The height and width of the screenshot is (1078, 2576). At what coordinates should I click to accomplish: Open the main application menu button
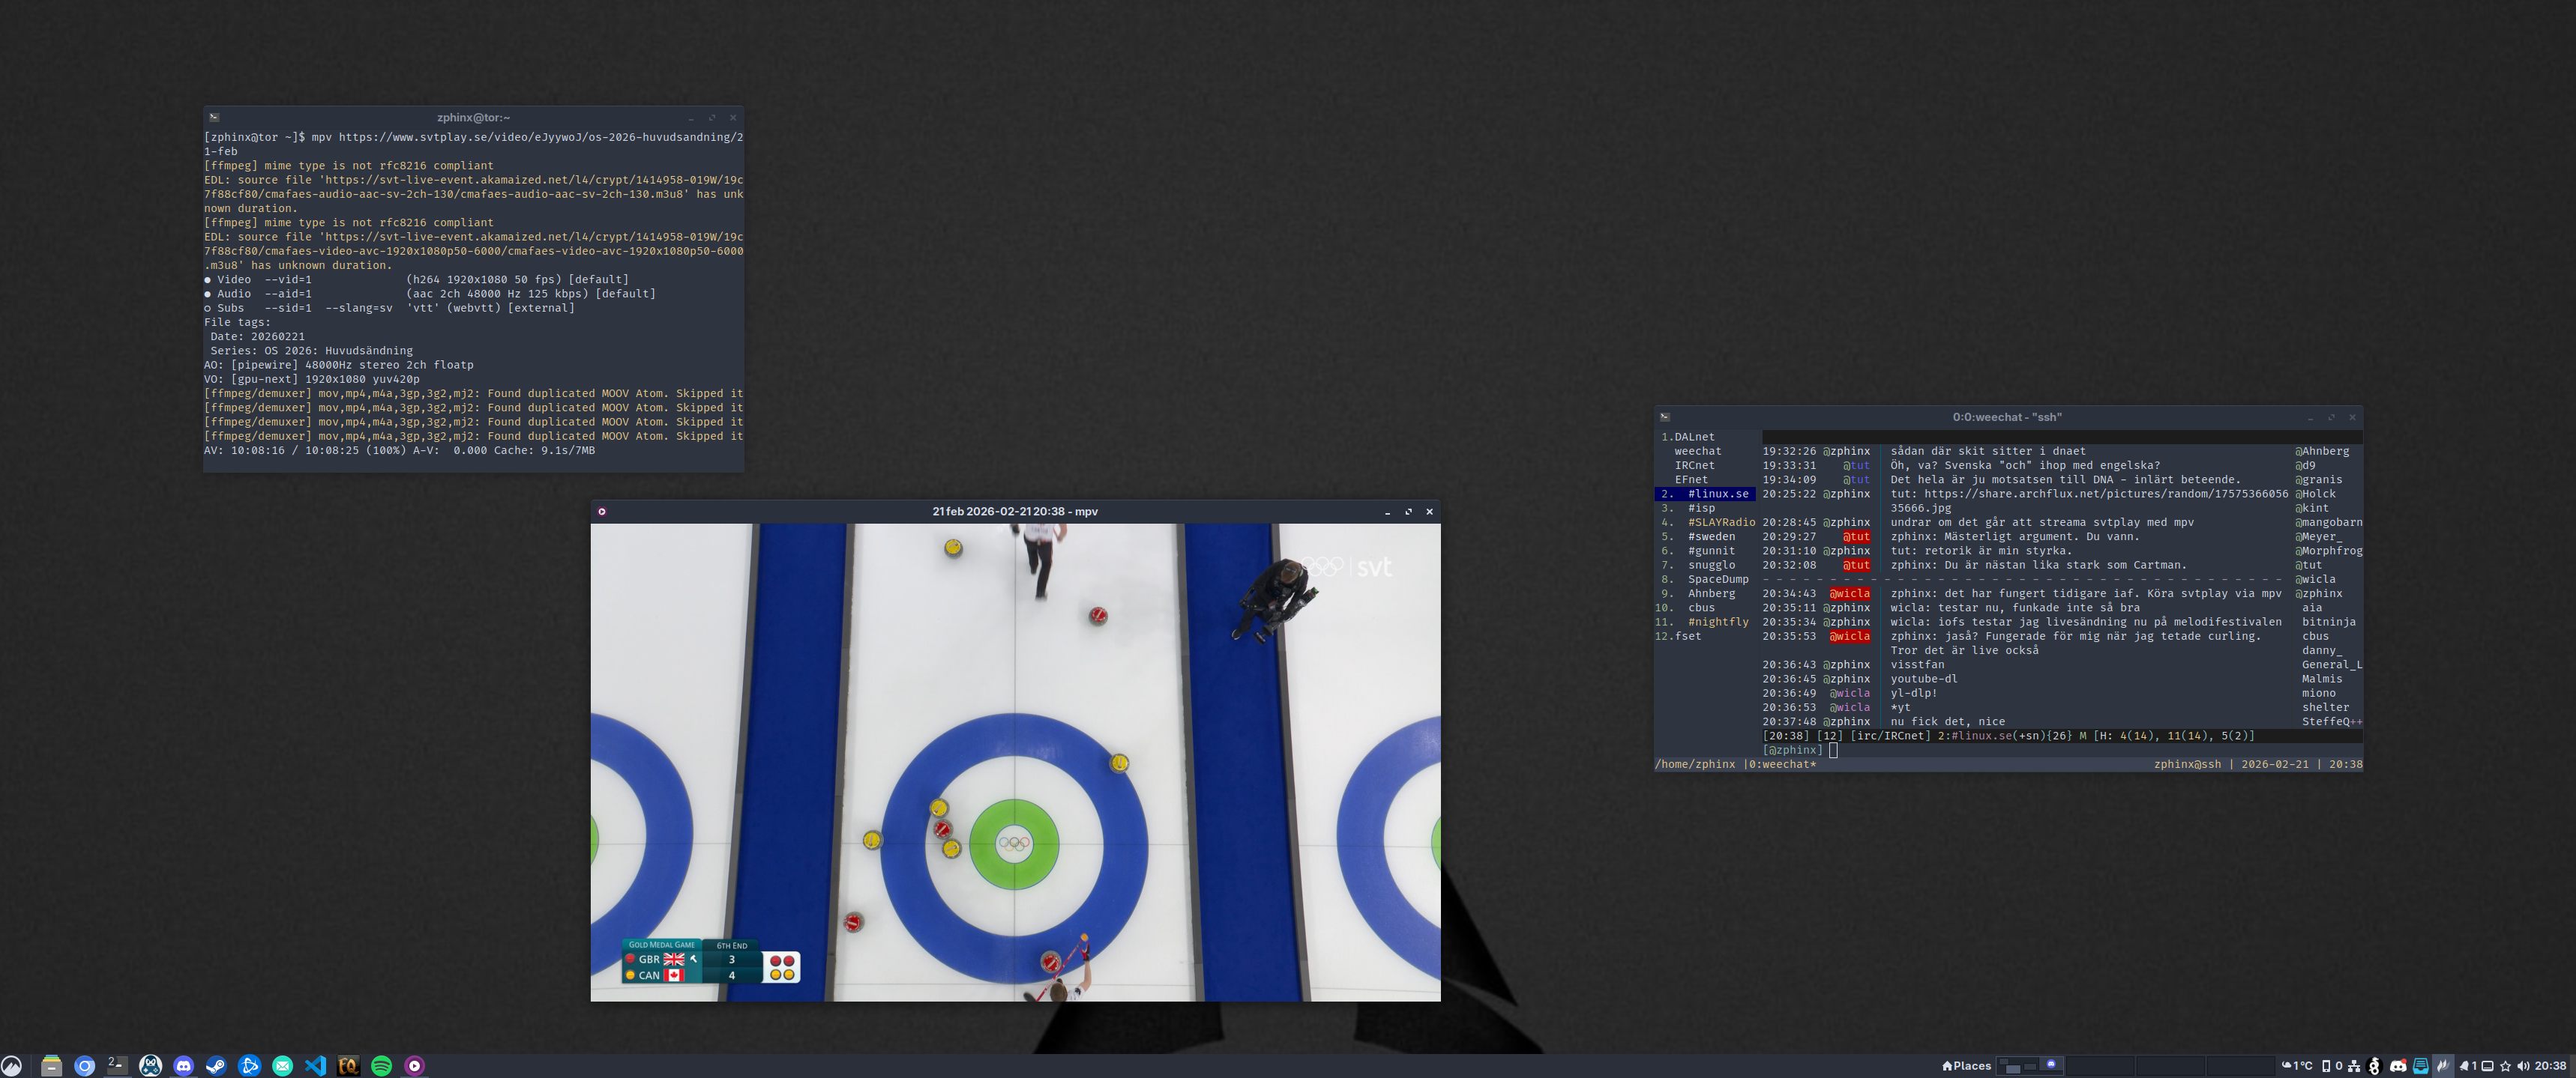pos(12,1066)
